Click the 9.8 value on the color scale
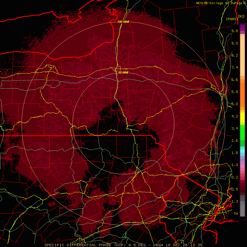This screenshot has width=247, height=247. (235, 31)
